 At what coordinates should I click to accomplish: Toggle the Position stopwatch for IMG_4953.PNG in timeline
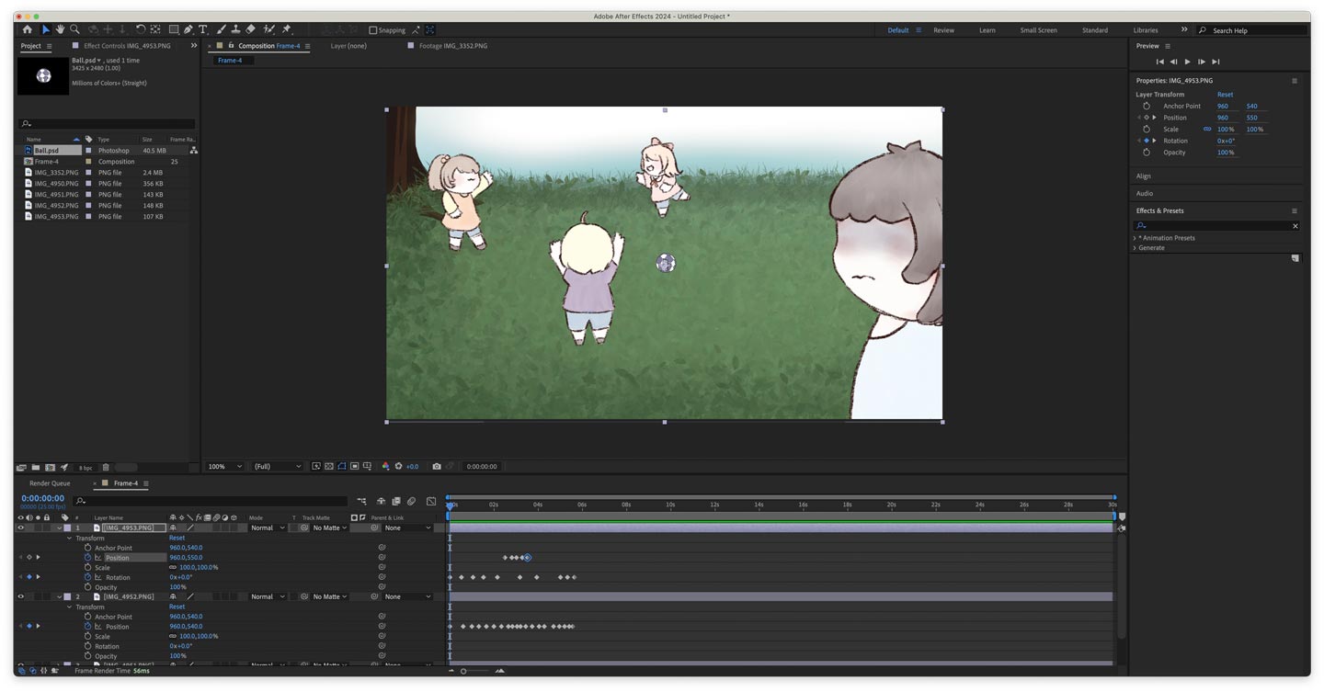tap(88, 558)
